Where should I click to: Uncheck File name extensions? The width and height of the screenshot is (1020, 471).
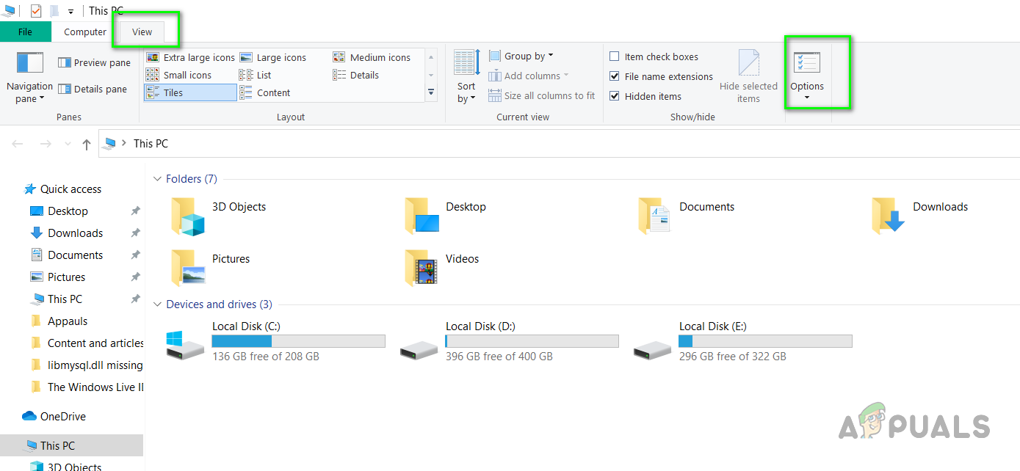615,76
